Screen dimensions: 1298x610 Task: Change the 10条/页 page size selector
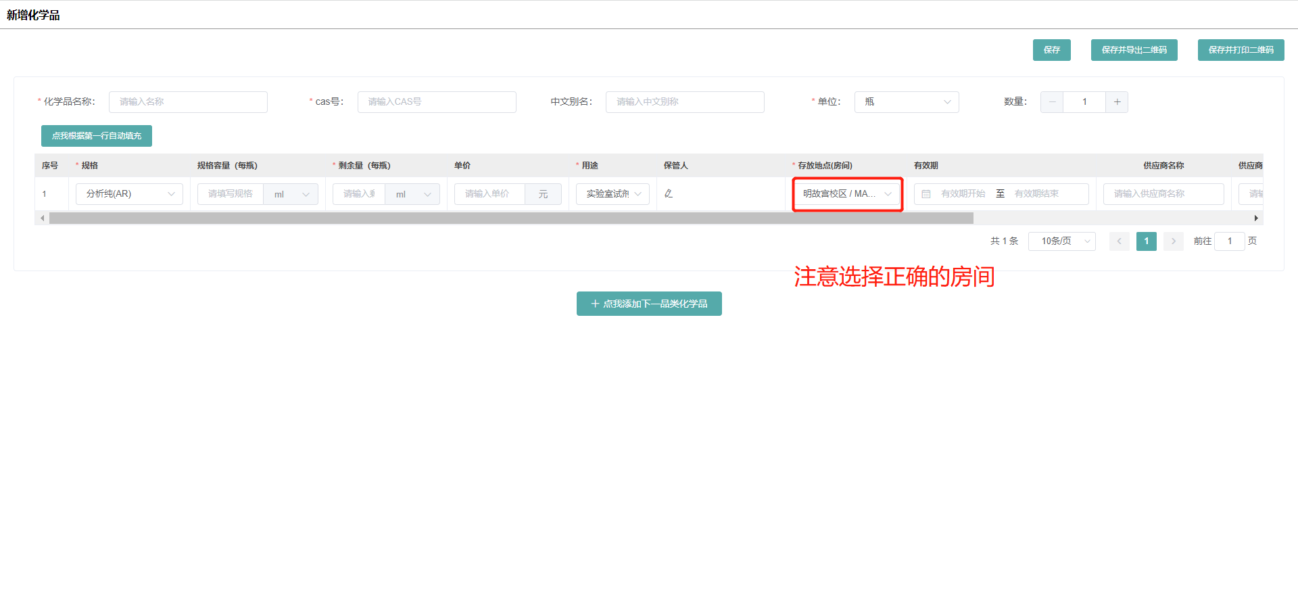tap(1061, 241)
